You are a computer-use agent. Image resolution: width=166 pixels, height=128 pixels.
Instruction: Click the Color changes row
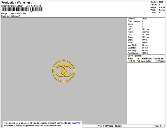point(135,21)
